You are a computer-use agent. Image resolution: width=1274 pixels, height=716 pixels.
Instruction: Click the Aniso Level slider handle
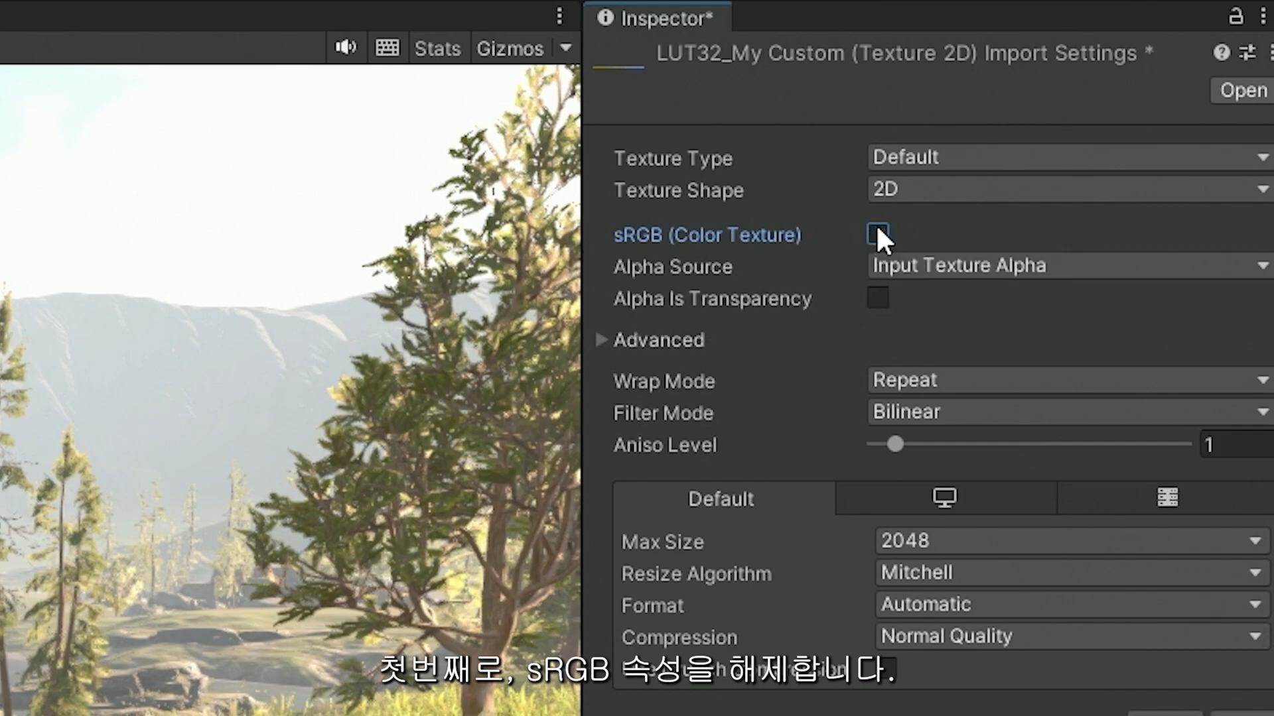click(x=895, y=444)
